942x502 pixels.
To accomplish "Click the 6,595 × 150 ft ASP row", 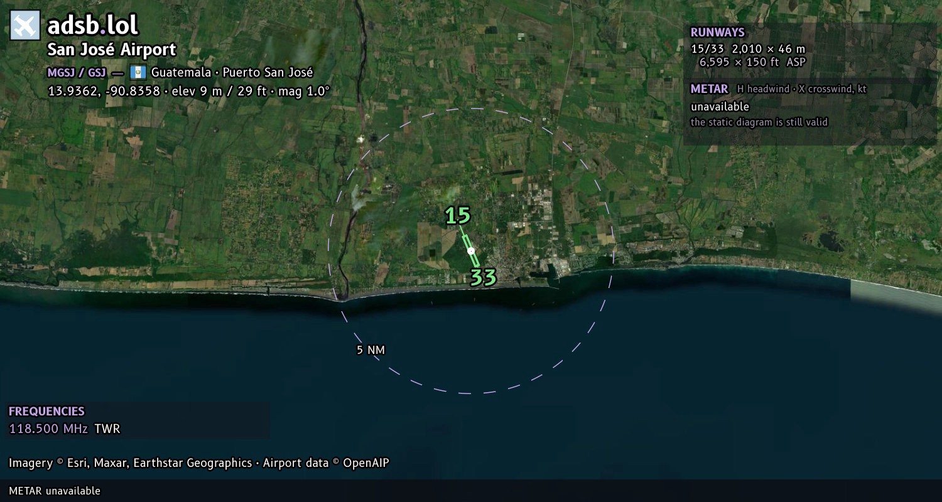I will [x=752, y=62].
